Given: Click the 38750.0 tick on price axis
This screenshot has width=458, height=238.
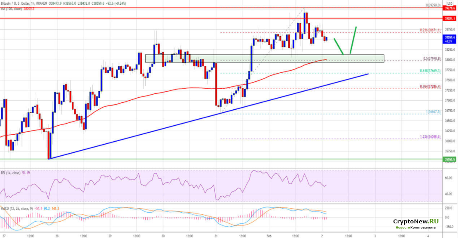Looking at the screenshot, I should [450, 29].
